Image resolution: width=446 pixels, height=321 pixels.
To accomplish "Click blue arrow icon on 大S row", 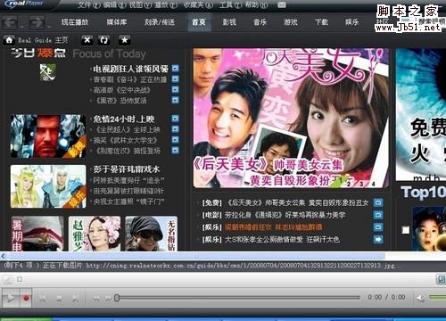I will (378, 239).
